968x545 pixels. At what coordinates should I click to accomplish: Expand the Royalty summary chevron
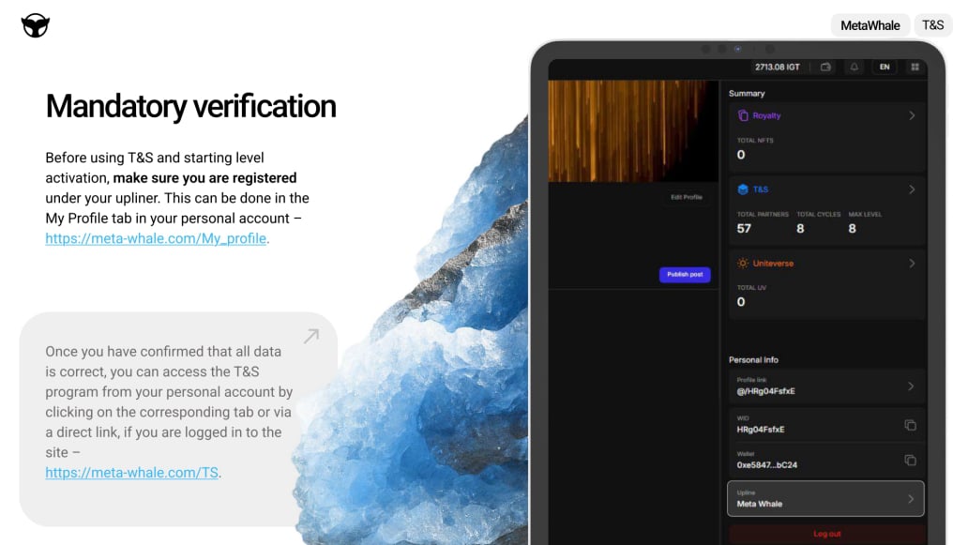912,115
